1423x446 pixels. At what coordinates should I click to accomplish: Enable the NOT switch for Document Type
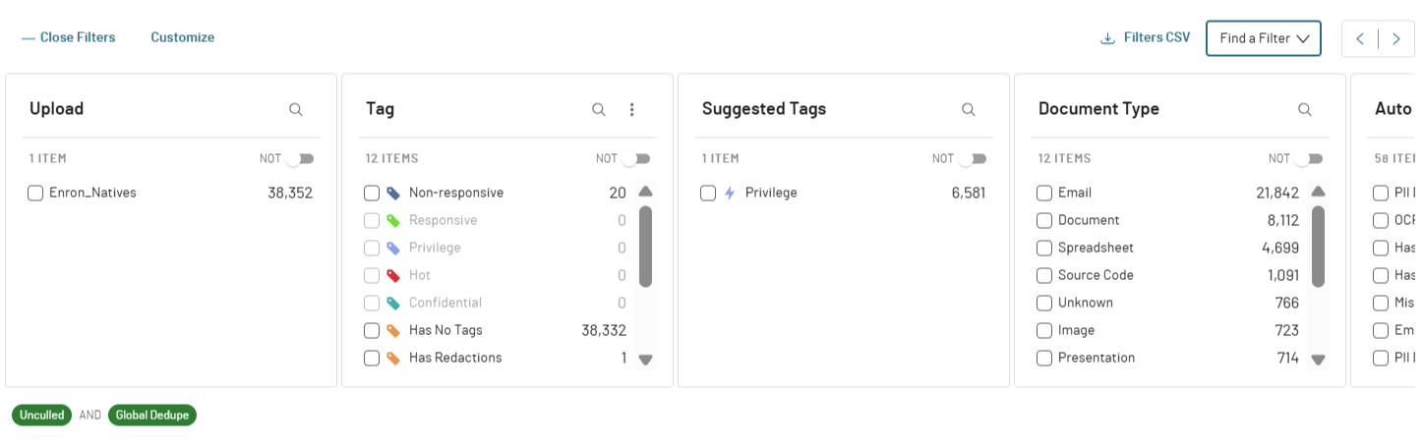point(1308,158)
